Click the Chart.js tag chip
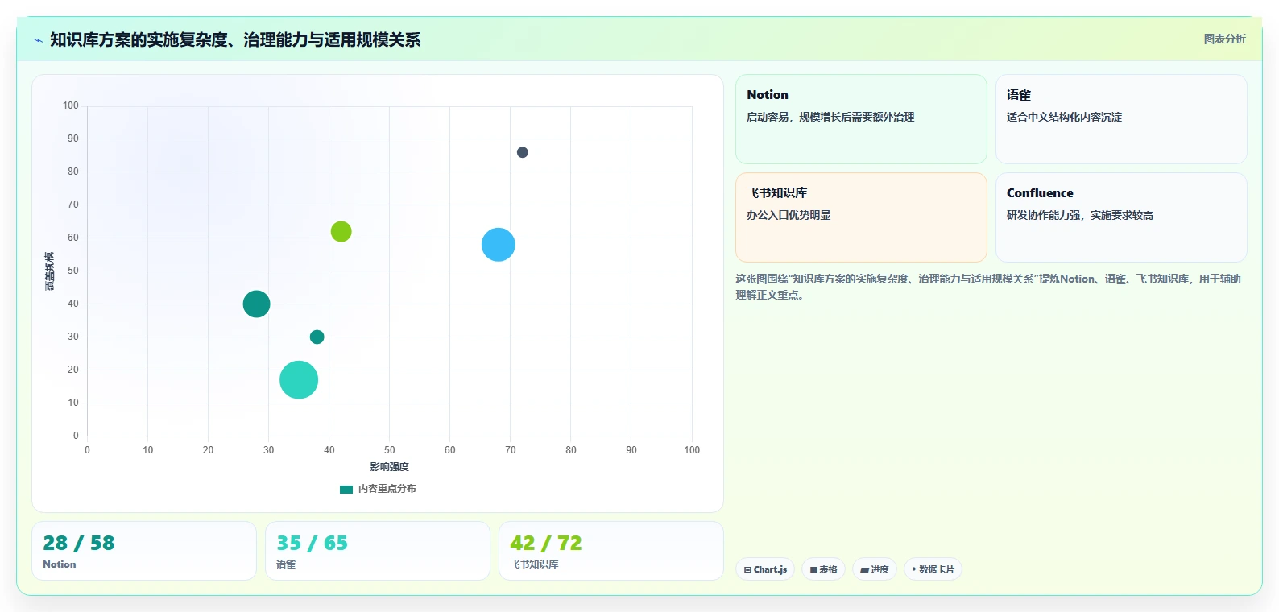The height and width of the screenshot is (612, 1279). coord(765,569)
